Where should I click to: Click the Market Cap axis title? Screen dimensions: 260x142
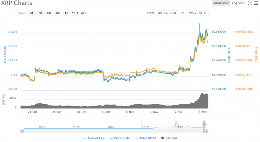(x=5, y=55)
